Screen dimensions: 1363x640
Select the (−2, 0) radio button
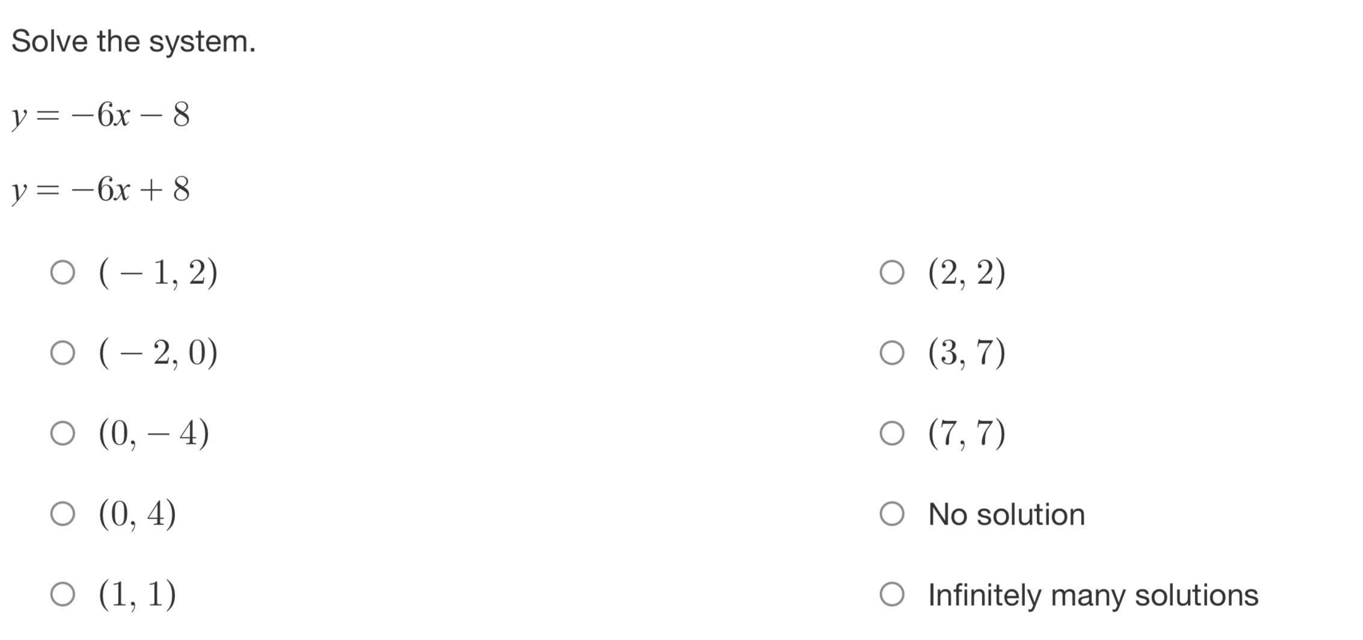pos(63,352)
